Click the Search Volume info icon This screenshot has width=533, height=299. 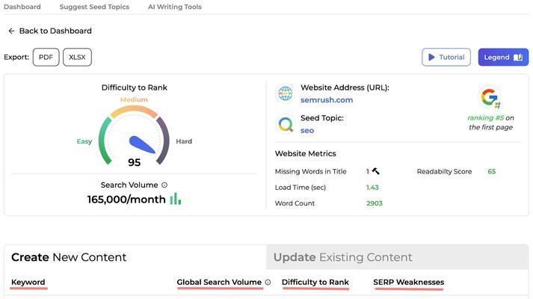tap(164, 185)
